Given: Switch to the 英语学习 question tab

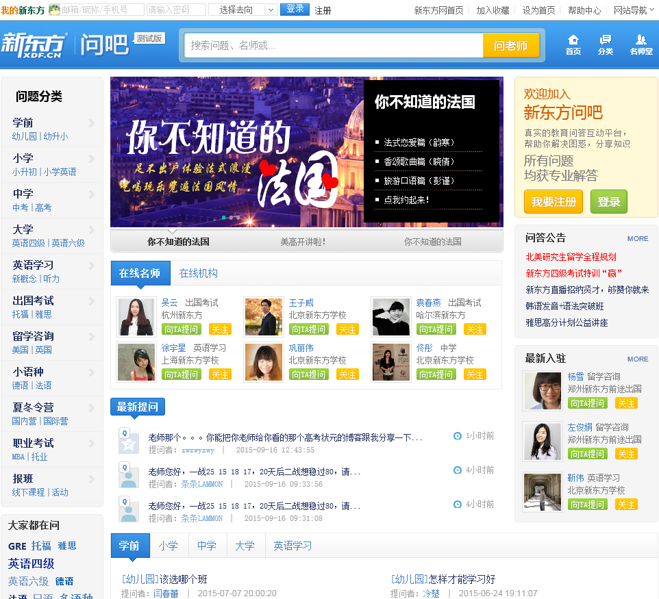Looking at the screenshot, I should click(x=293, y=546).
